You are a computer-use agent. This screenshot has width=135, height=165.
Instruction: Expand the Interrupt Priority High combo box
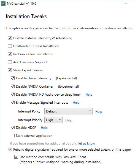point(53,120)
